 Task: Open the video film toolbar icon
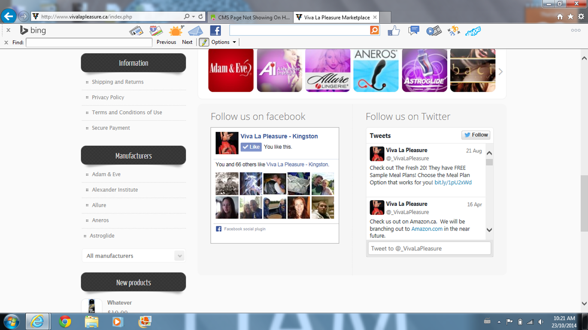pos(434,30)
